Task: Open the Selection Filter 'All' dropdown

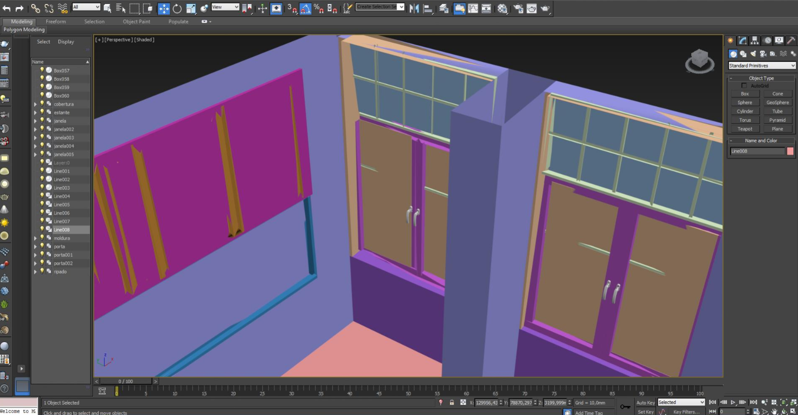Action: click(x=86, y=7)
